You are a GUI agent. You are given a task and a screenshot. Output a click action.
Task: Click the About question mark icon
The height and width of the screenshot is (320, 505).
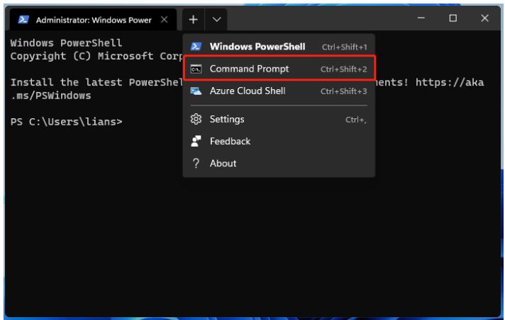click(x=196, y=164)
